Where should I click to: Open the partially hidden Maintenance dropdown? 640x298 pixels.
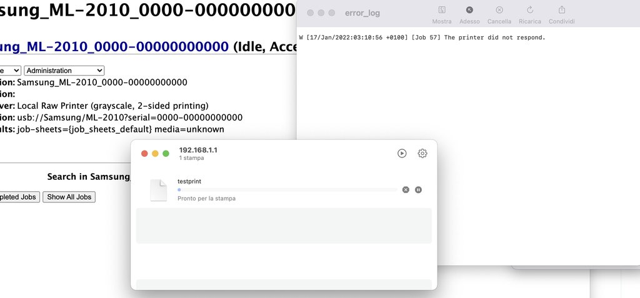(10, 71)
